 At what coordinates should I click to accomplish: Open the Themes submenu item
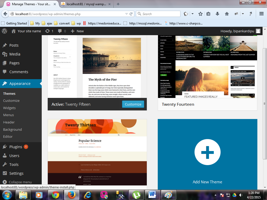point(9,93)
